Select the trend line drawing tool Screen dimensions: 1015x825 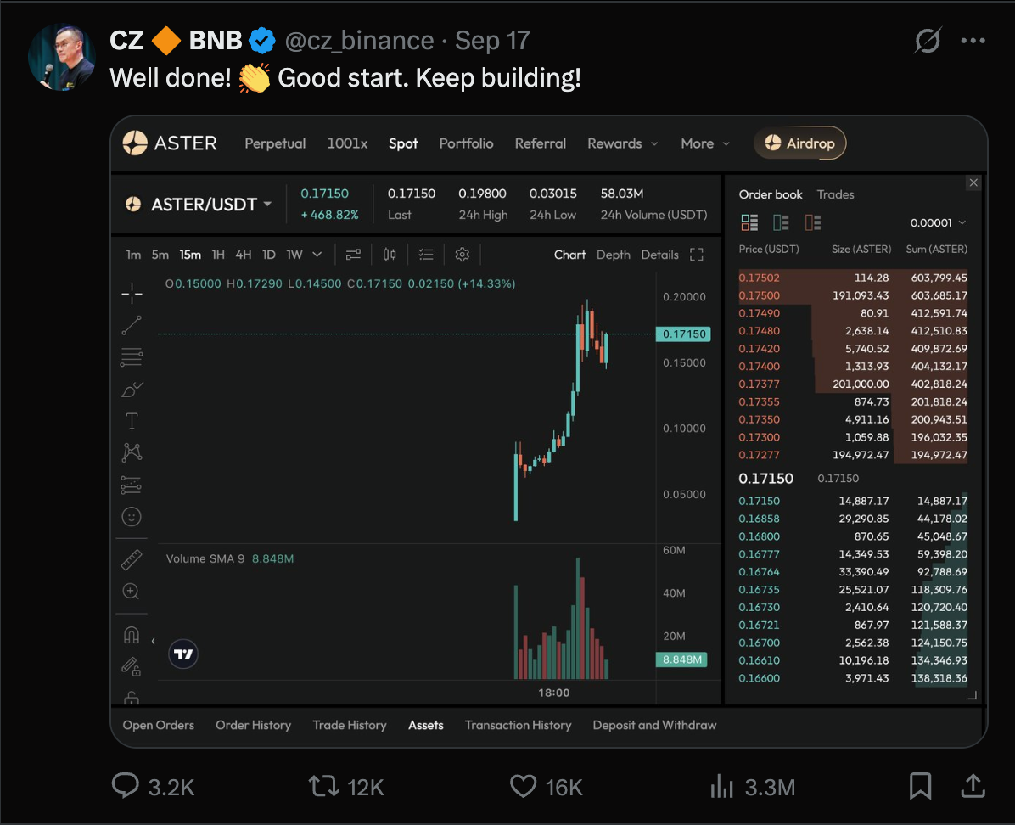pyautogui.click(x=132, y=325)
